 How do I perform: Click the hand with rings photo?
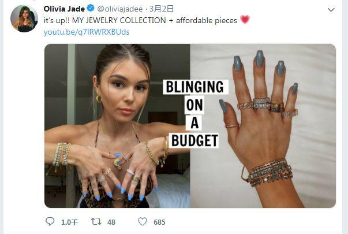263,126
